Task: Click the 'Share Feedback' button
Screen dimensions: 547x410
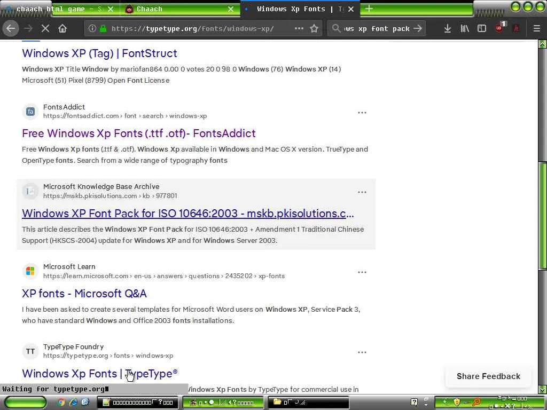Action: 488,376
